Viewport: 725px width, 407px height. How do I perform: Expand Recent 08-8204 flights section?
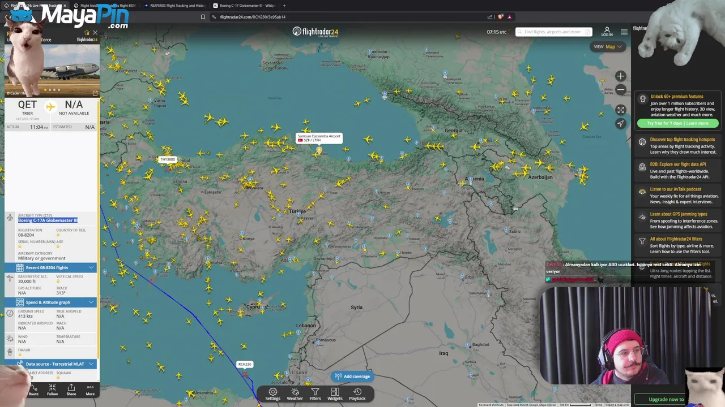[50, 267]
